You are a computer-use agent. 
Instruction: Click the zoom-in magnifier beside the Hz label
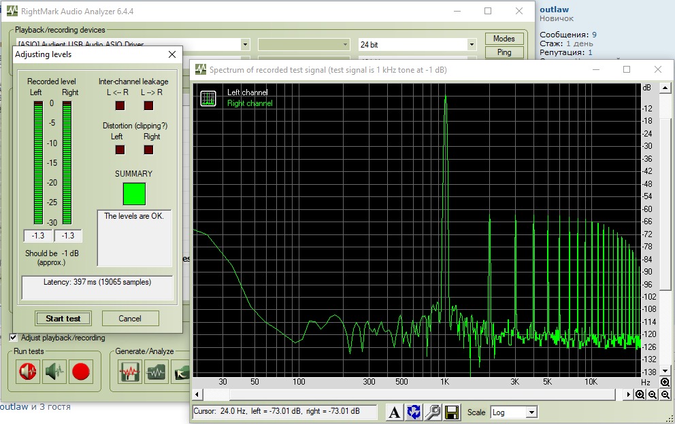click(665, 382)
